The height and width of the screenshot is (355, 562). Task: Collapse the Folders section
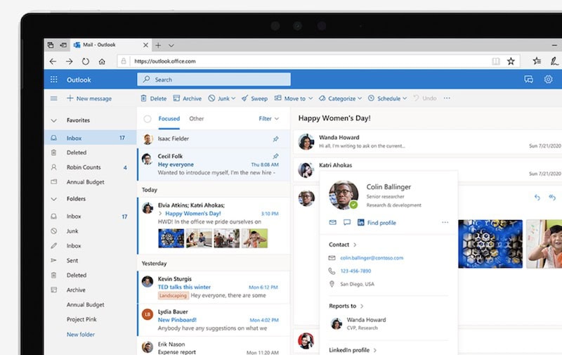(x=54, y=199)
